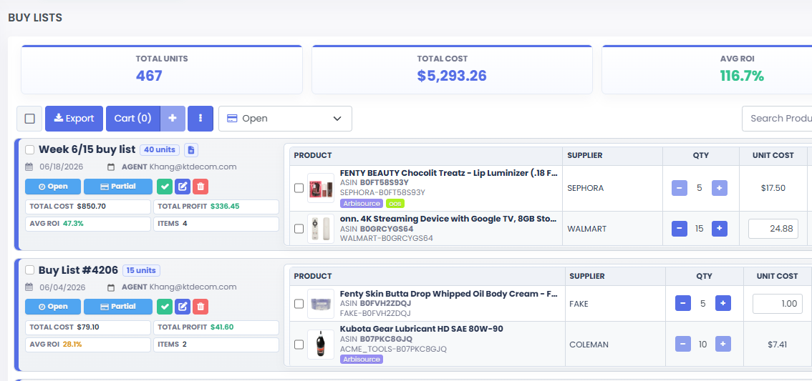Delete Buy List #4206 with trash icon
This screenshot has width=812, height=381.
[x=200, y=307]
